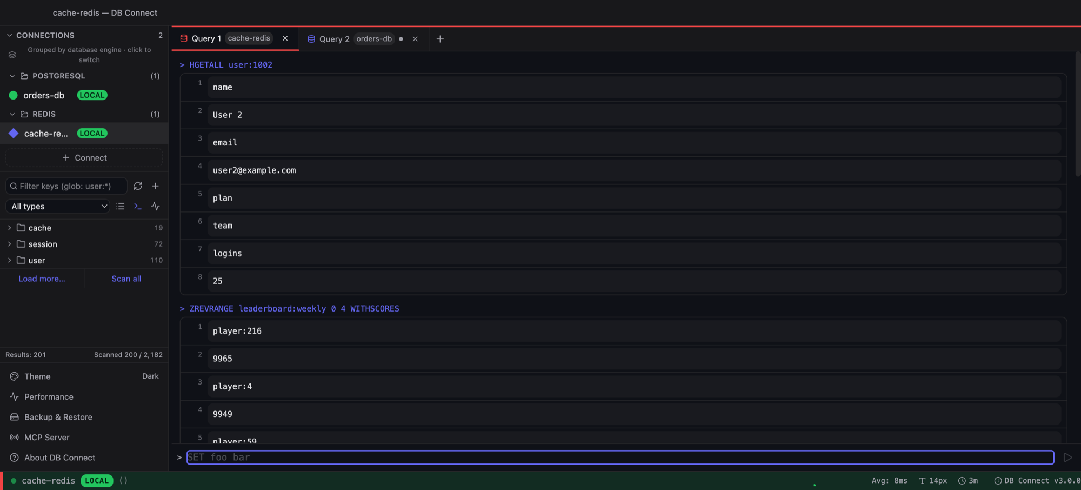Collapse the PostgreSQL group

coord(12,76)
